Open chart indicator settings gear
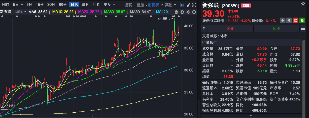Image resolution: width=309 pixels, height=118 pixels. (x=188, y=12)
